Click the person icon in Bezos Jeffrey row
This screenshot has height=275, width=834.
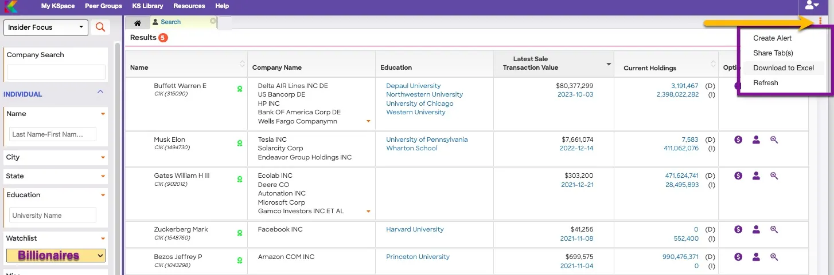coord(756,257)
